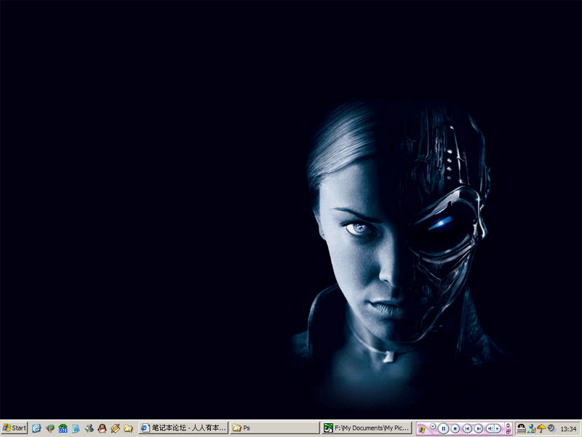Open the folder shortcut in Quick Launch

[129, 428]
